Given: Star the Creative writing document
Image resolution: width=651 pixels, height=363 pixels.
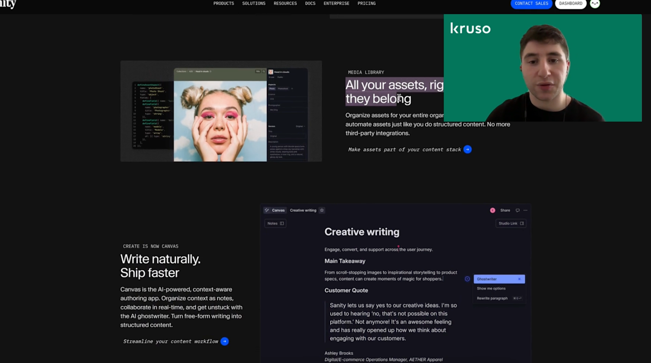Looking at the screenshot, I should click(322, 210).
